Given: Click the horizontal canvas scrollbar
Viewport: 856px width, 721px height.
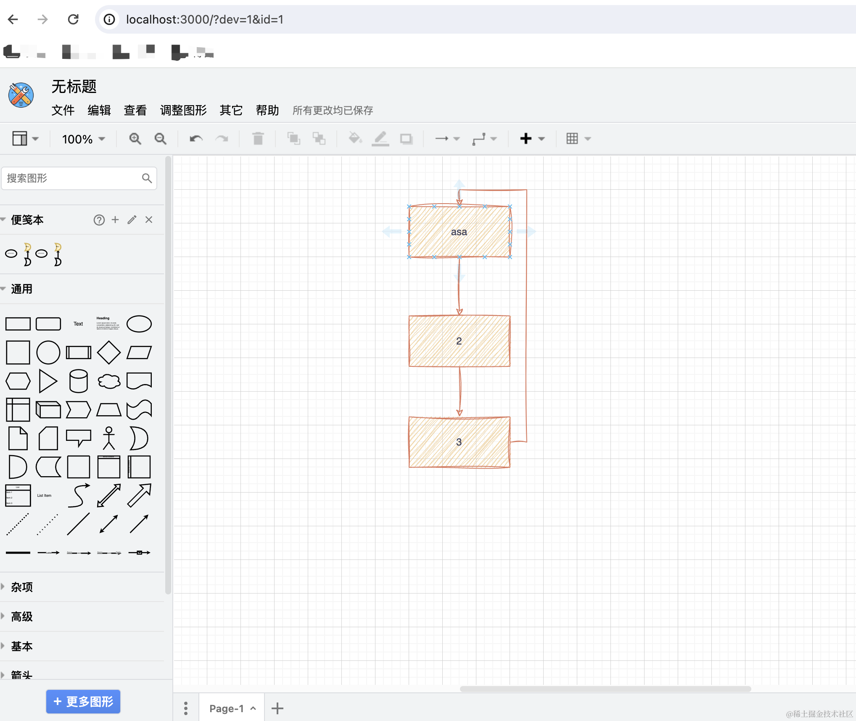Looking at the screenshot, I should coord(605,689).
